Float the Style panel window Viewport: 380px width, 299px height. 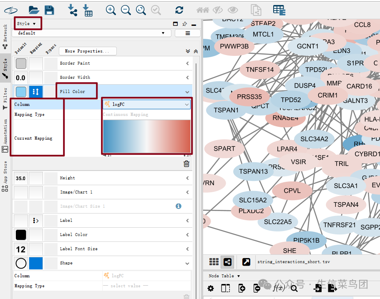[x=176, y=24]
